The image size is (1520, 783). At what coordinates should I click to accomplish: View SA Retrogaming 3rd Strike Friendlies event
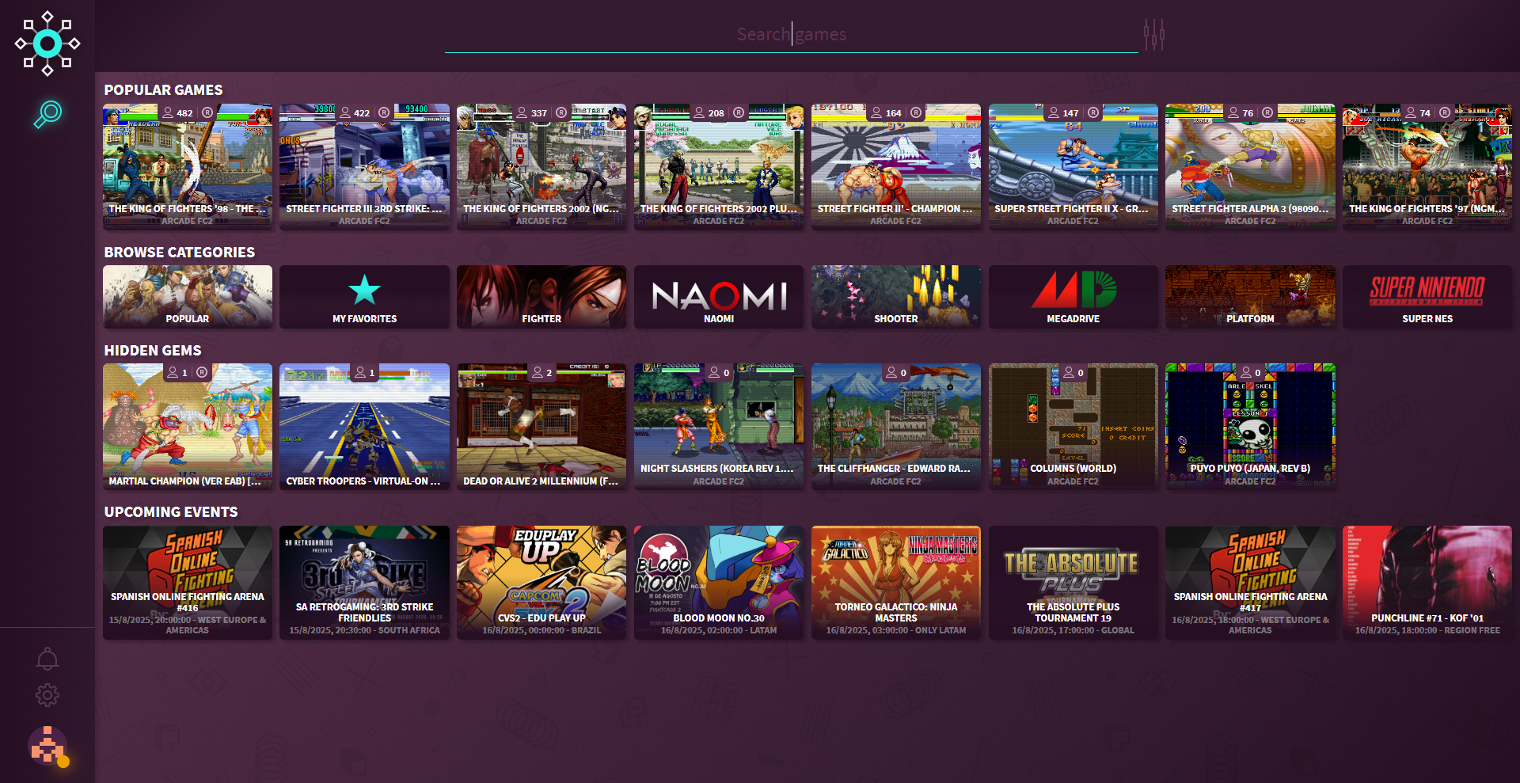[x=364, y=583]
